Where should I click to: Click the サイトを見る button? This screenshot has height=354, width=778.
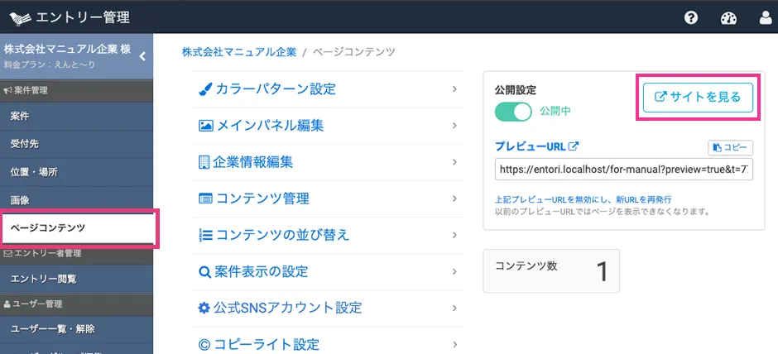pyautogui.click(x=698, y=97)
